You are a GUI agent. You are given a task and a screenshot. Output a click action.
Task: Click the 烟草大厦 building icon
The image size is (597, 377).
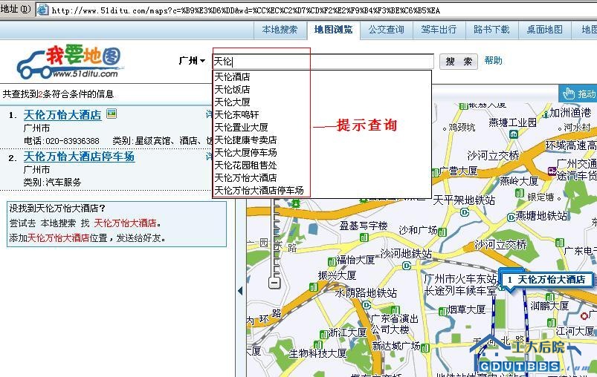click(443, 312)
